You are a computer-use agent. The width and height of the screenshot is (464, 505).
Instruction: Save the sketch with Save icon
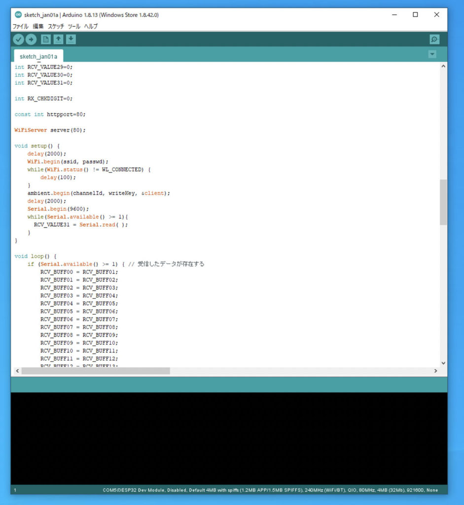(71, 39)
